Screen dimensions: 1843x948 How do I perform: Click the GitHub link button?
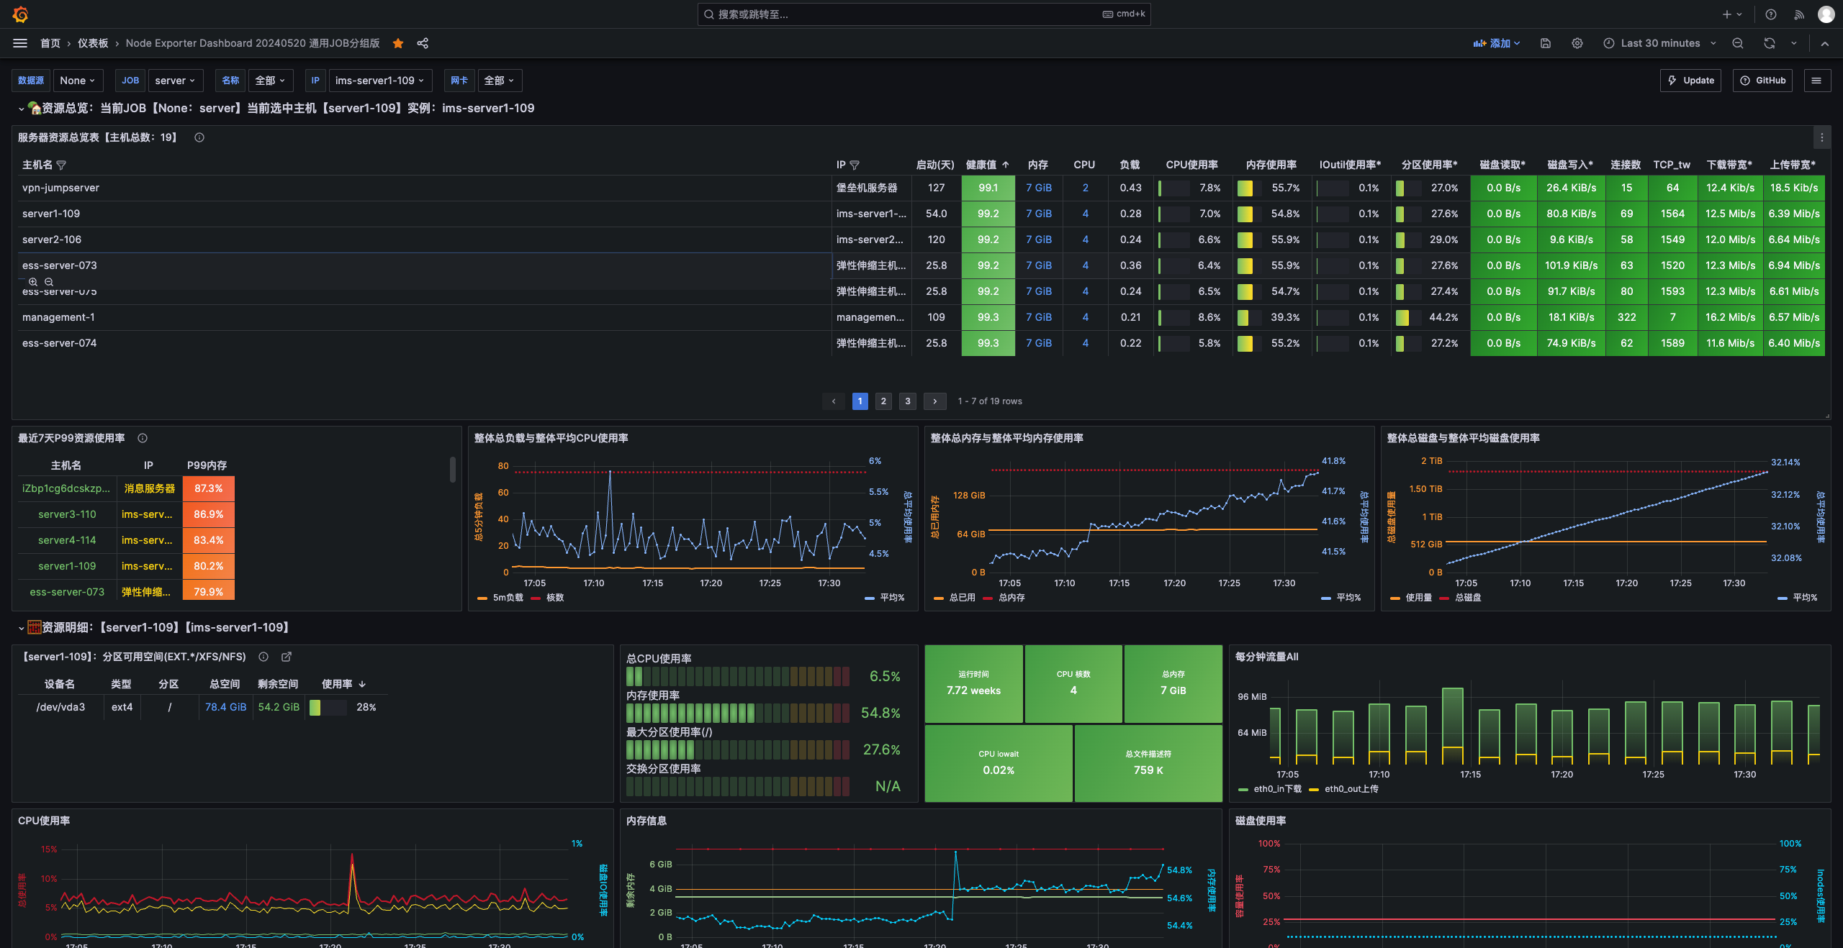(1762, 81)
